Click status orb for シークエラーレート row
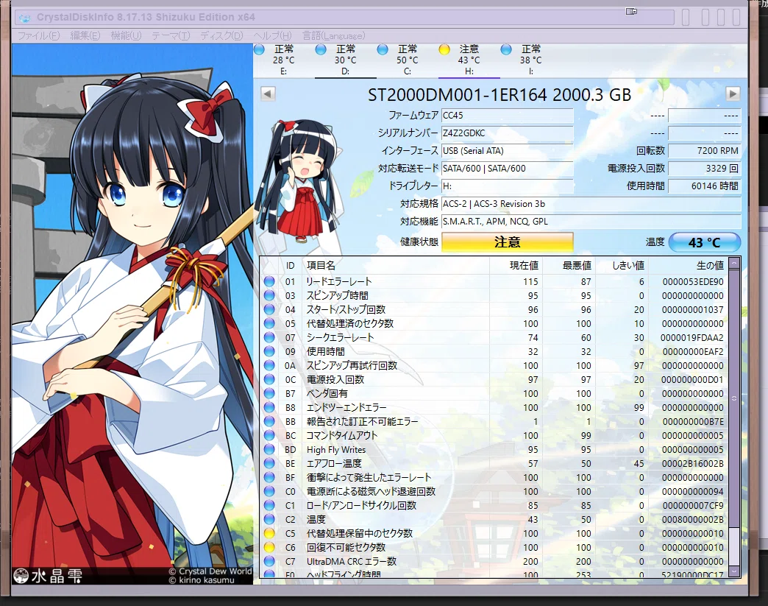 [x=269, y=337]
